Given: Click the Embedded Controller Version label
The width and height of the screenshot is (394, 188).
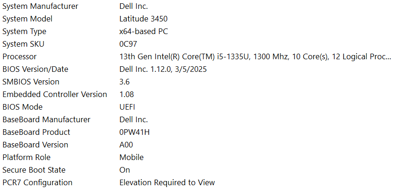Looking at the screenshot, I should (55, 95).
